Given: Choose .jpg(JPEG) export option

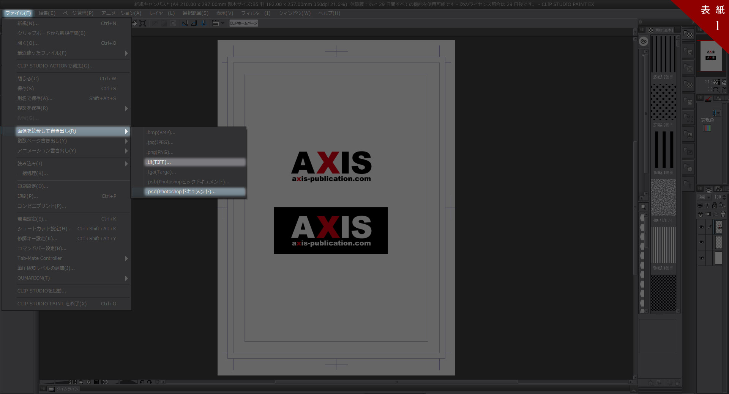Looking at the screenshot, I should (195, 142).
